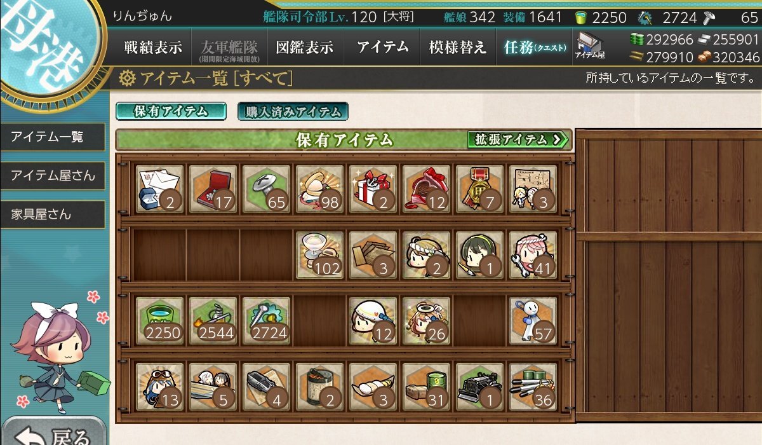
Task: Open 戦績表示 in top menu
Action: [x=153, y=47]
